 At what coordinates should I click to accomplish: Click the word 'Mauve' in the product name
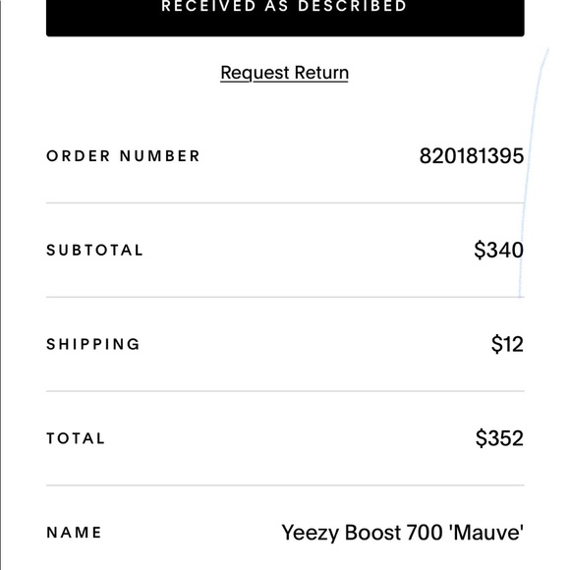click(x=486, y=533)
